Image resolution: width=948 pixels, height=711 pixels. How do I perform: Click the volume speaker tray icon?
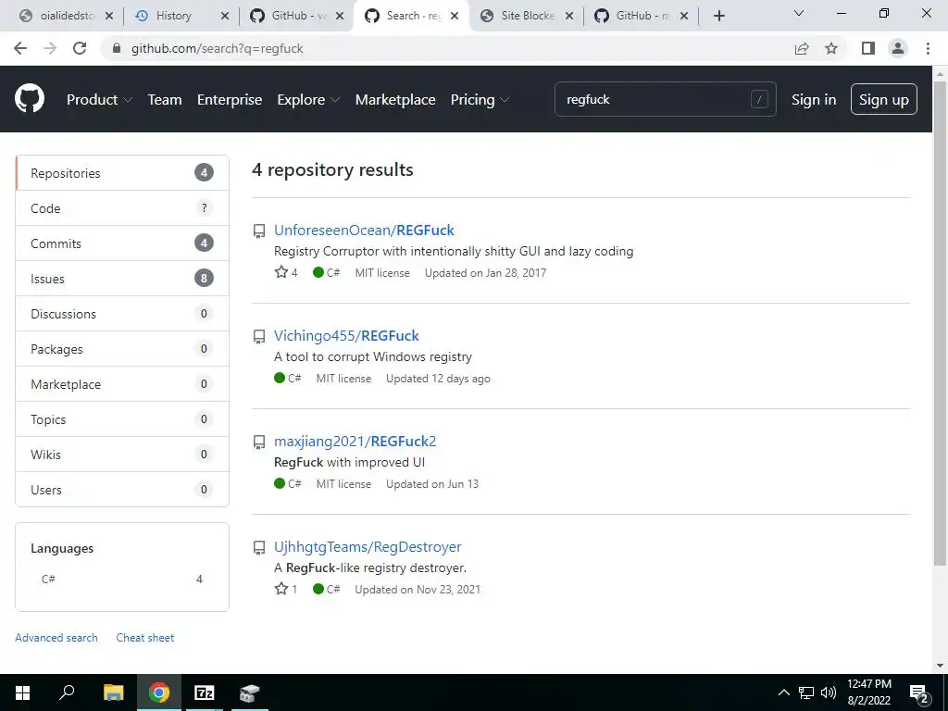(x=829, y=692)
